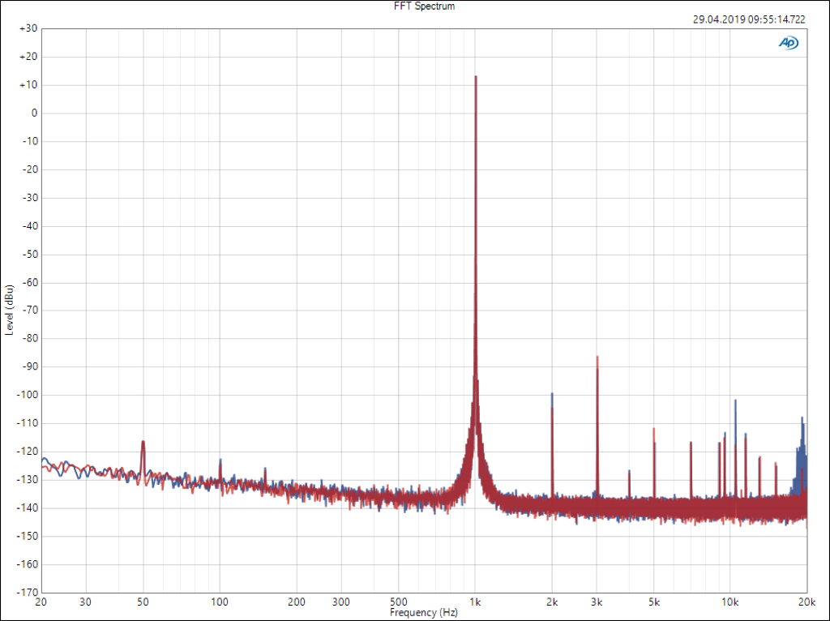Click the 3 kHz harmonic peak tip

click(597, 357)
